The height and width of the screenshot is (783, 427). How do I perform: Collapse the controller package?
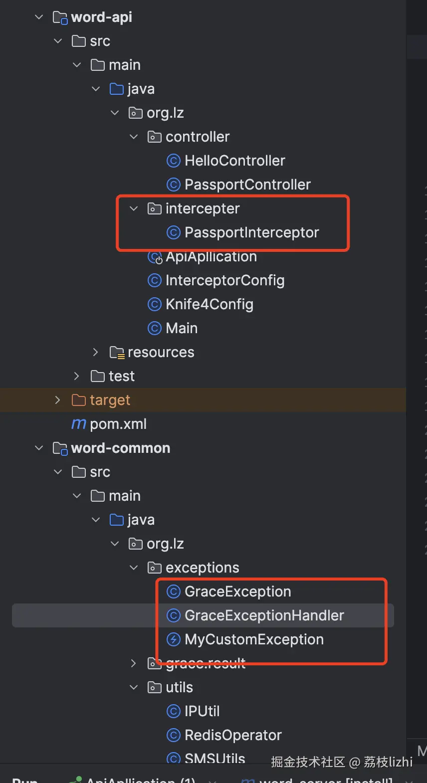pos(134,137)
